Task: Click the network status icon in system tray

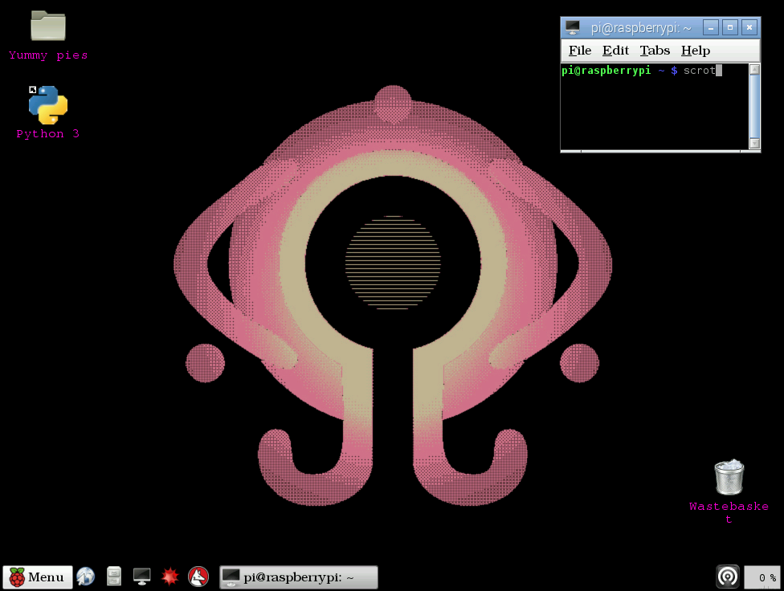Action: click(728, 577)
